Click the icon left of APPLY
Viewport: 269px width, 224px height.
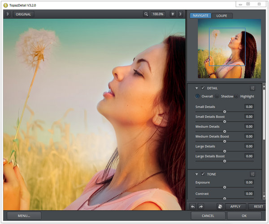[220, 207]
